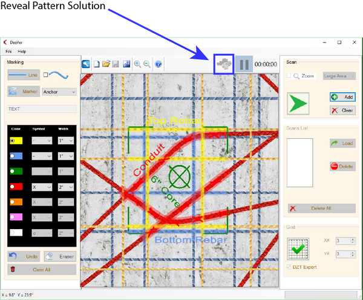Open the Large Area dropdown
Screen dimensions: 363x300
(339, 76)
